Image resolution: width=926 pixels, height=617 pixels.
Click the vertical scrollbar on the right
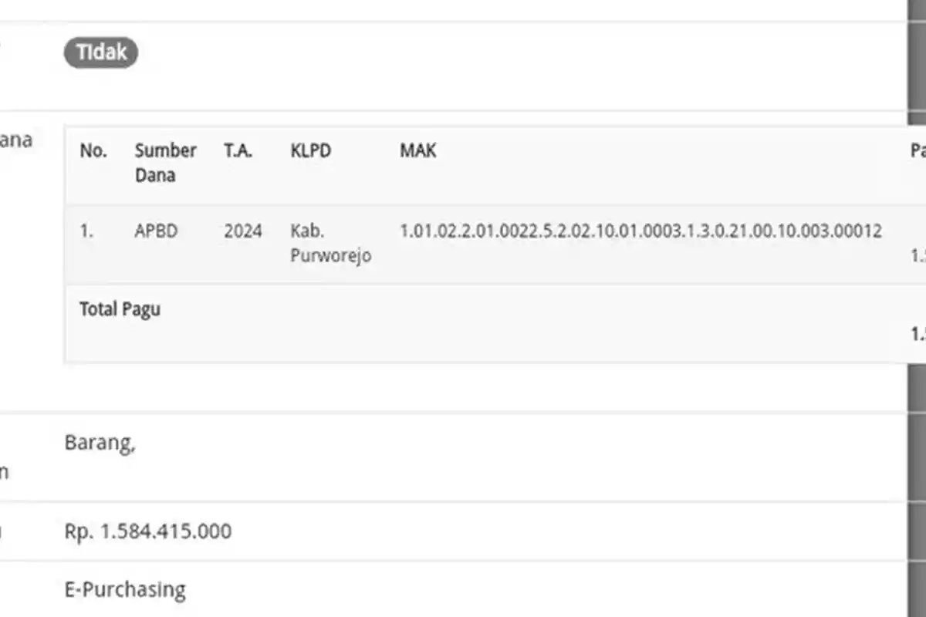click(x=916, y=308)
